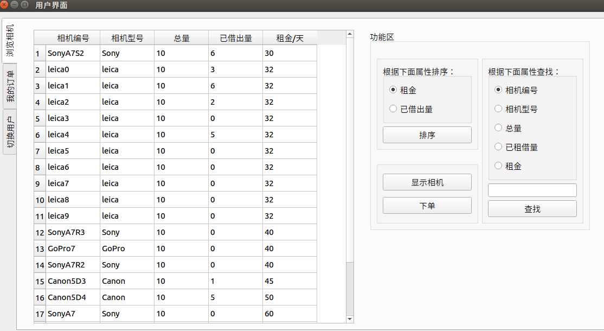Click rent value 50 in Canon5D4 row
The image size is (604, 331).
pyautogui.click(x=290, y=297)
